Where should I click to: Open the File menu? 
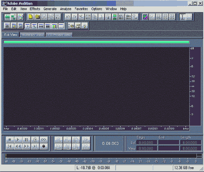(x=5, y=9)
